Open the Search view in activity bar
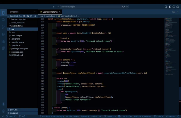This screenshot has width=181, height=118. [3, 20]
